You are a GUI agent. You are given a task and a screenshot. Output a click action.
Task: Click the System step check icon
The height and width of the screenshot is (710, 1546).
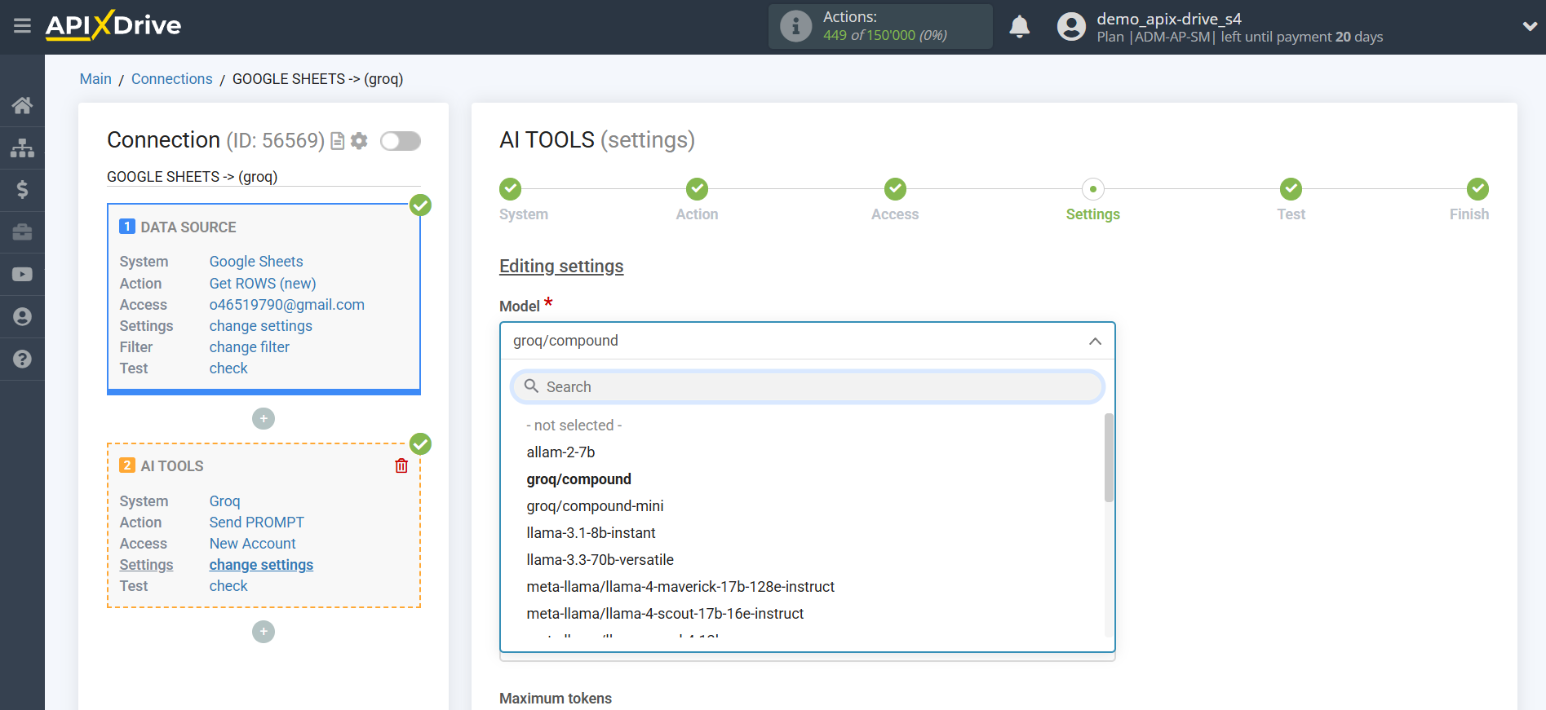tap(510, 189)
